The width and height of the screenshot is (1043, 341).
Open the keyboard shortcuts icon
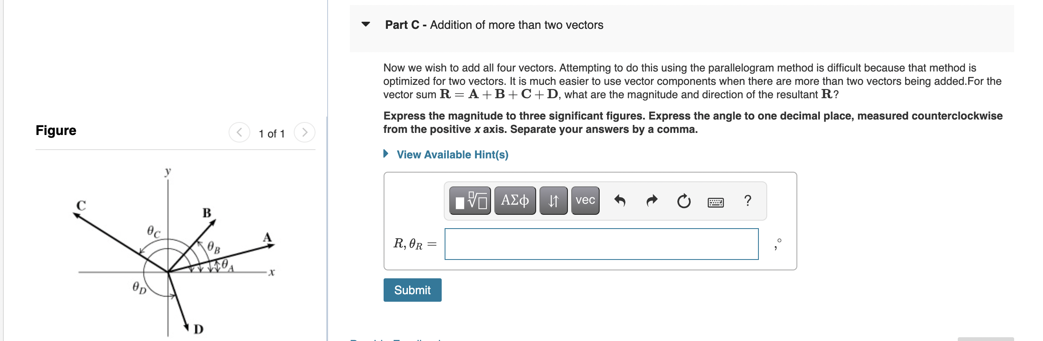click(x=715, y=203)
